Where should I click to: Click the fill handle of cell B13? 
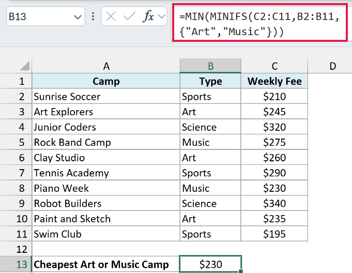pos(241,271)
